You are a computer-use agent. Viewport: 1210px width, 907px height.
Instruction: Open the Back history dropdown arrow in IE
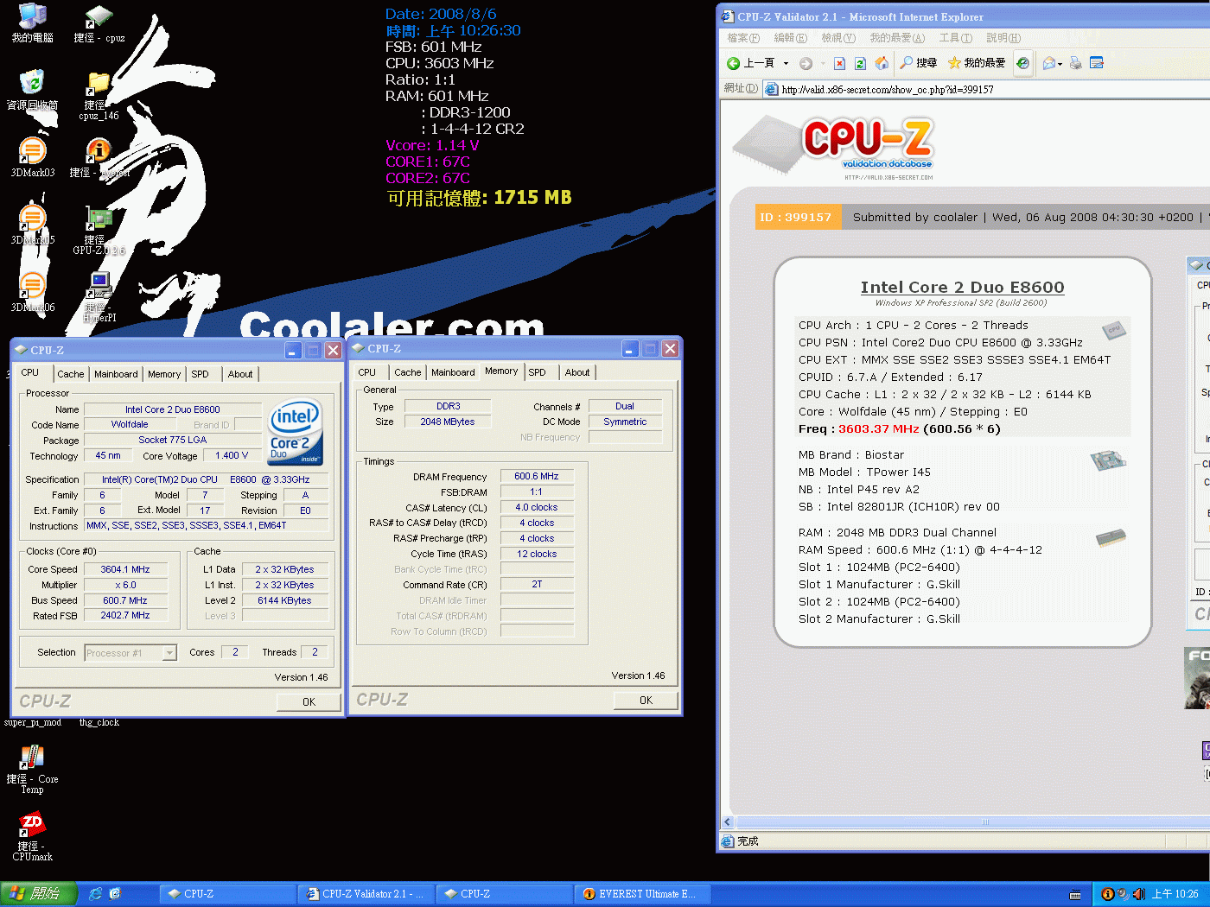(x=786, y=63)
